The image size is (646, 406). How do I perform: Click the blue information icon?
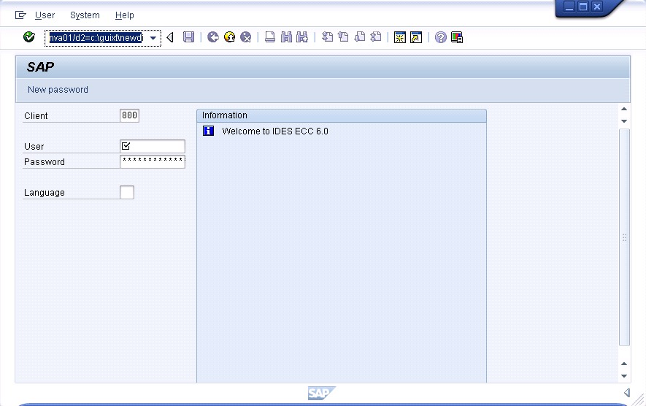point(209,131)
